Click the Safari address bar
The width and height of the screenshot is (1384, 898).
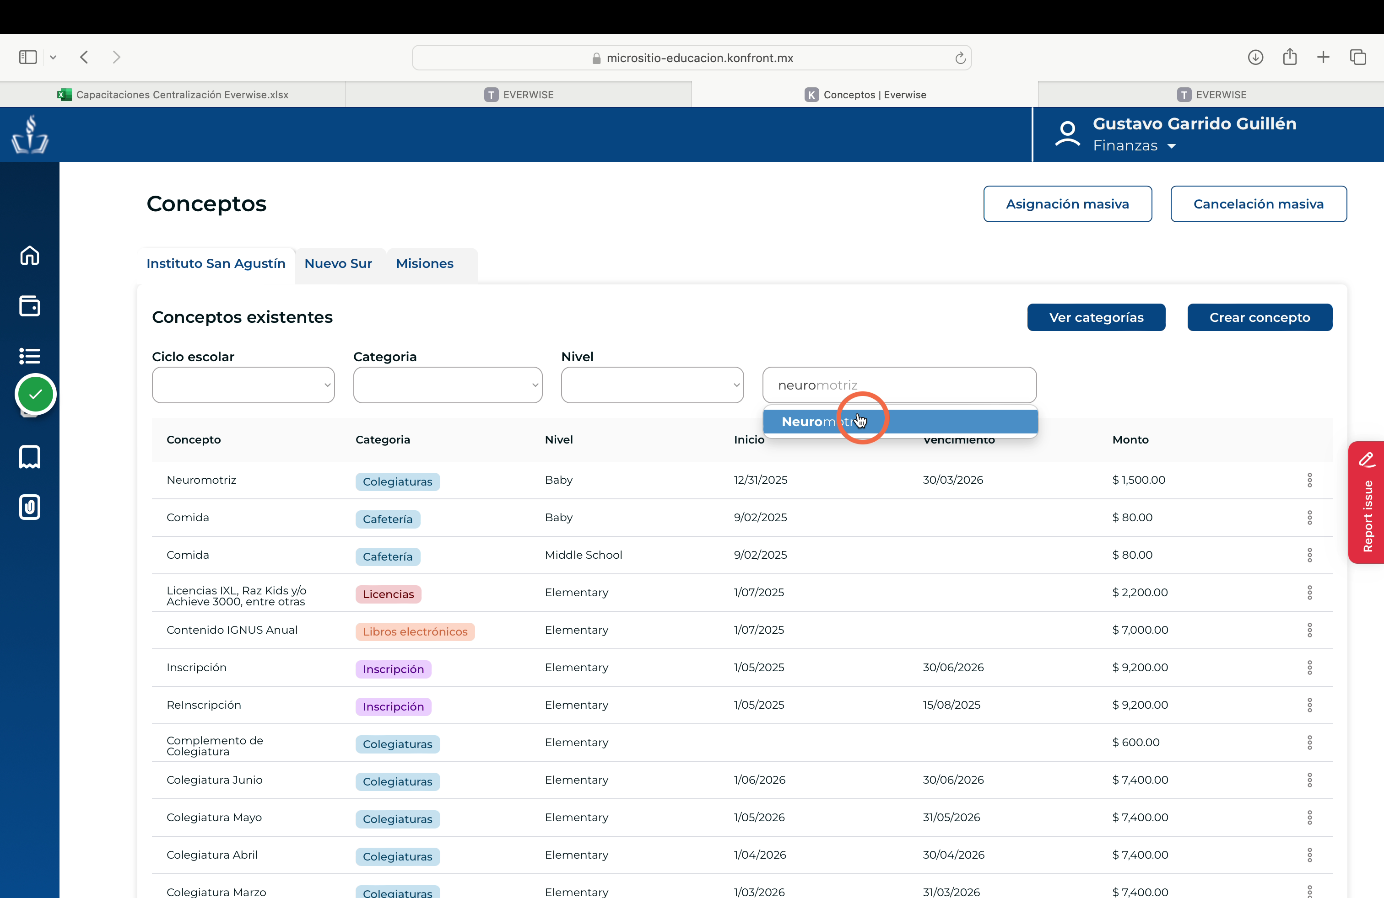692,58
